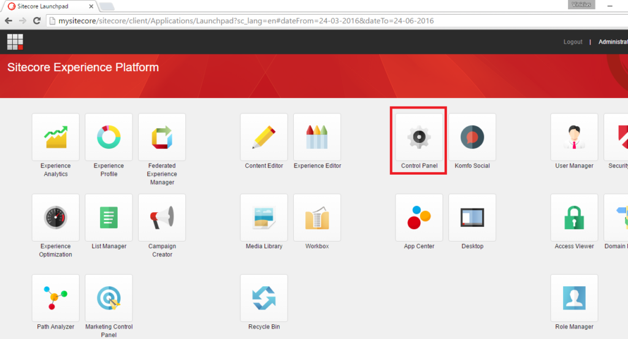Click the Vinicius profile button
Viewport: 628px width, 339px height.
[581, 4]
